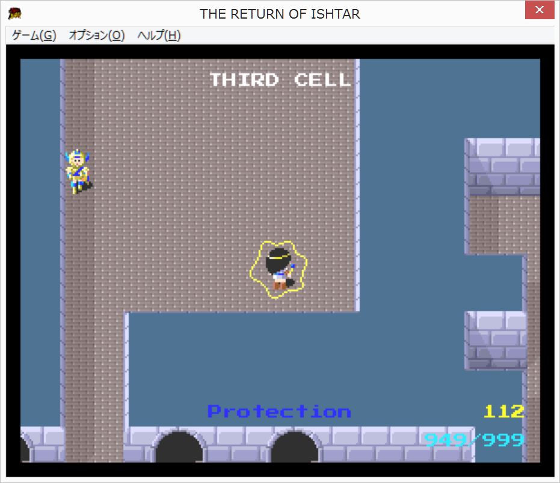560x483 pixels.
Task: Open the ヘルプ(H) menu
Action: (x=159, y=35)
